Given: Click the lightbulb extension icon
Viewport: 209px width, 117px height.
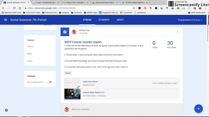Looking at the screenshot, I should pos(167,8).
